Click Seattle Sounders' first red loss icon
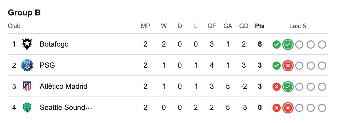The width and height of the screenshot is (337, 123). [x=276, y=108]
